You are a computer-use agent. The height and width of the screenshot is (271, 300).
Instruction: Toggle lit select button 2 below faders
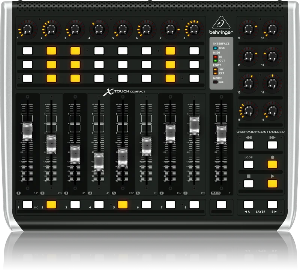pos(51,204)
